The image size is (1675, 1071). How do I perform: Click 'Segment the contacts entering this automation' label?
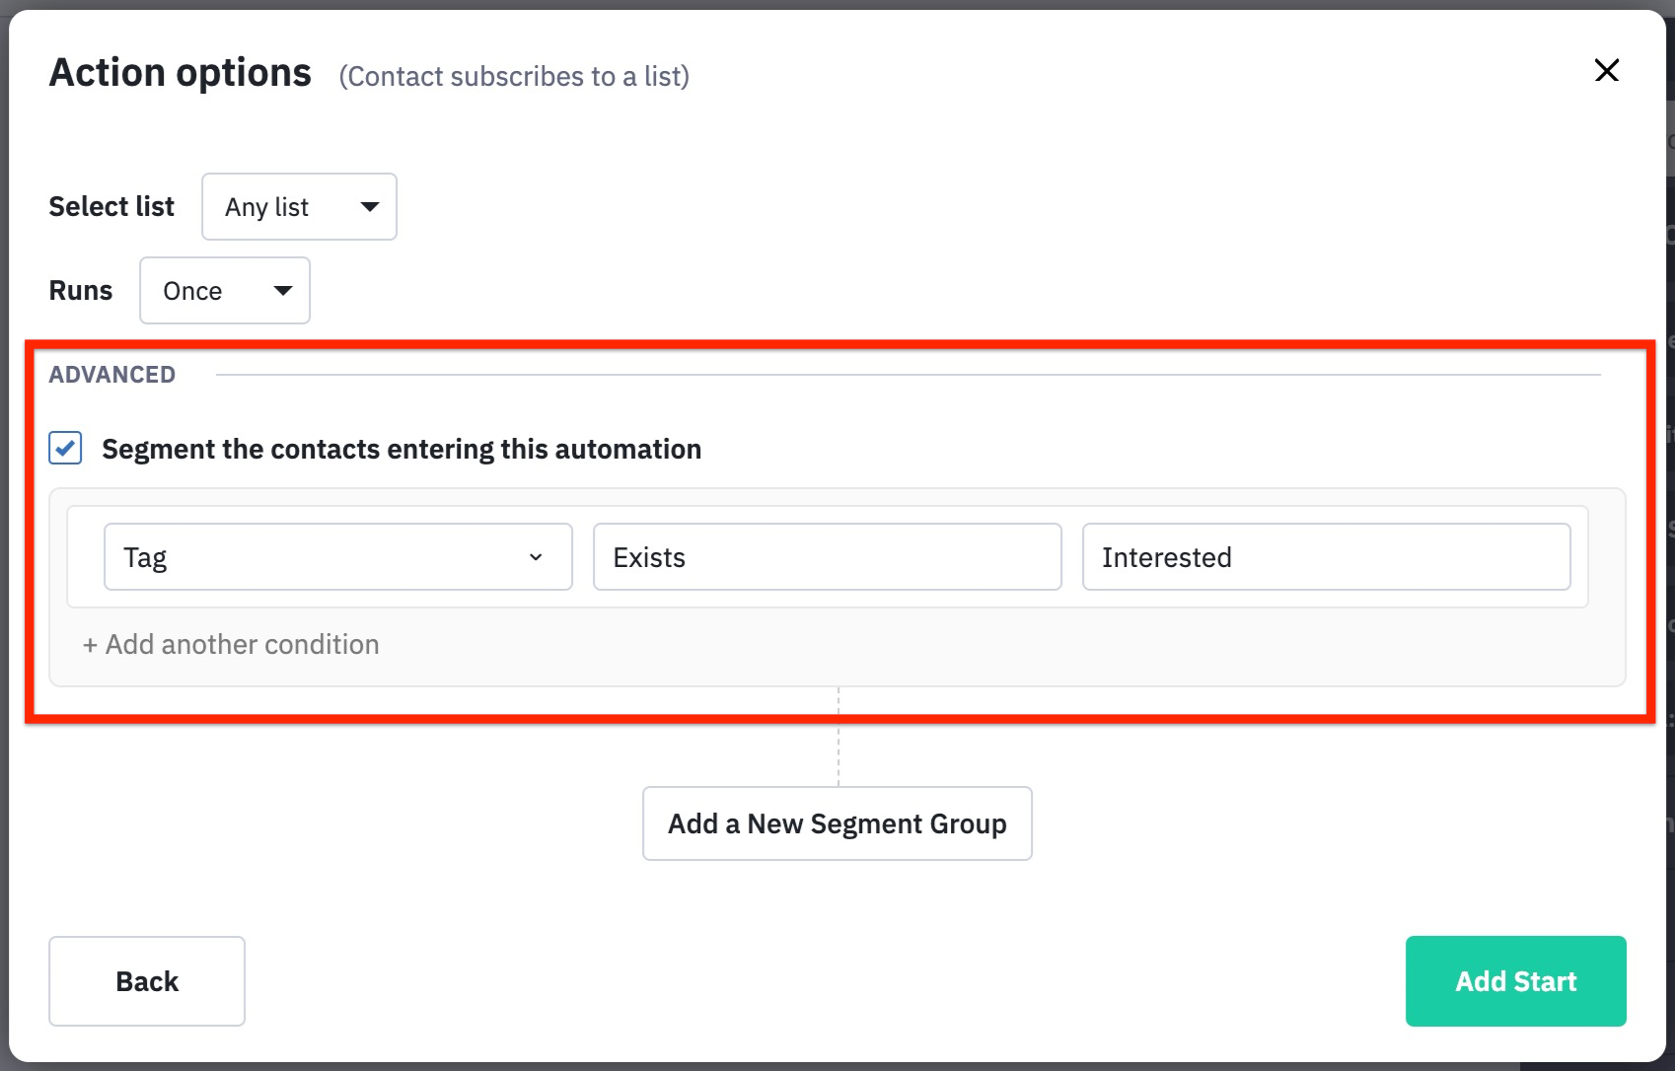click(401, 450)
